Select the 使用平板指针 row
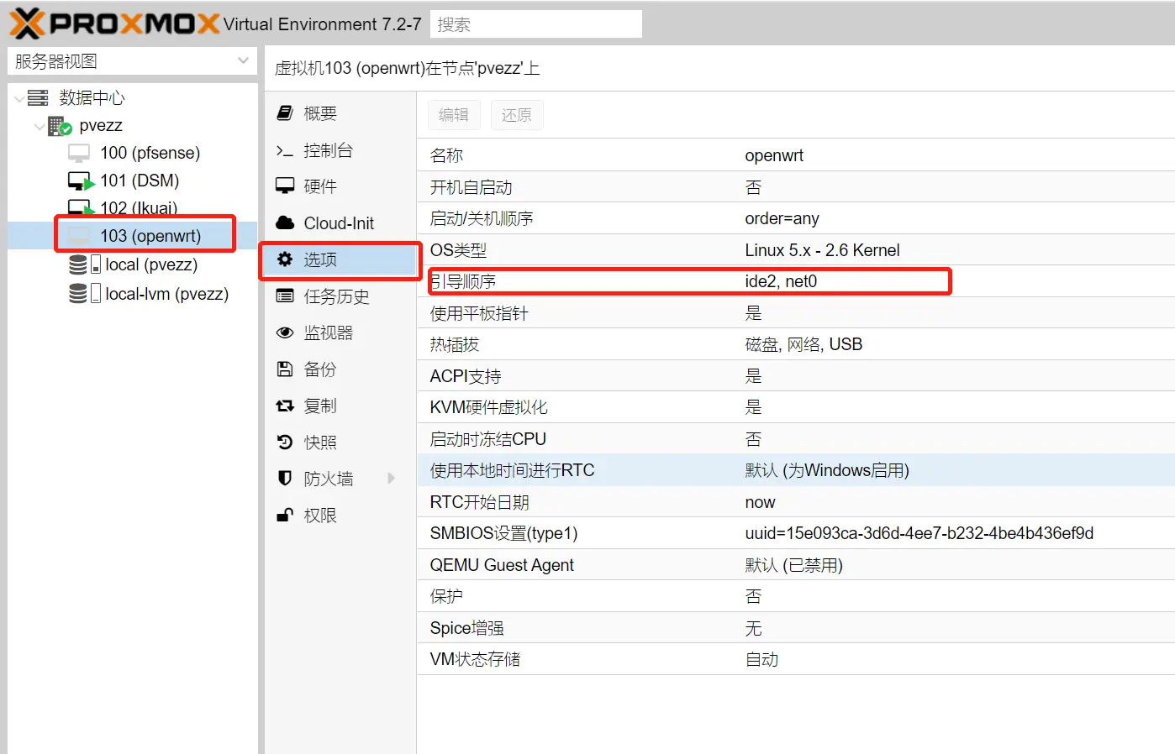1175x754 pixels. tap(796, 312)
